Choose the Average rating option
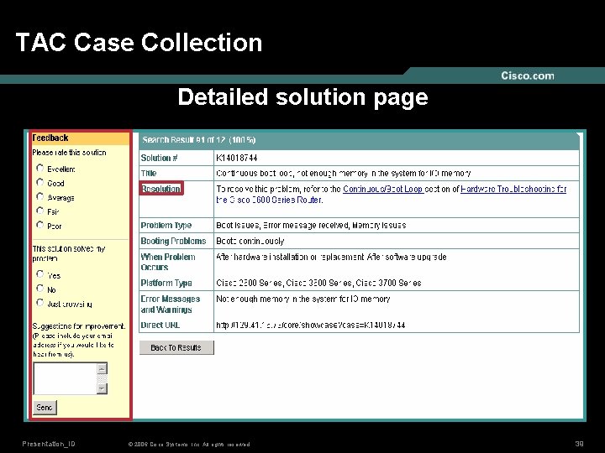 pos(39,196)
